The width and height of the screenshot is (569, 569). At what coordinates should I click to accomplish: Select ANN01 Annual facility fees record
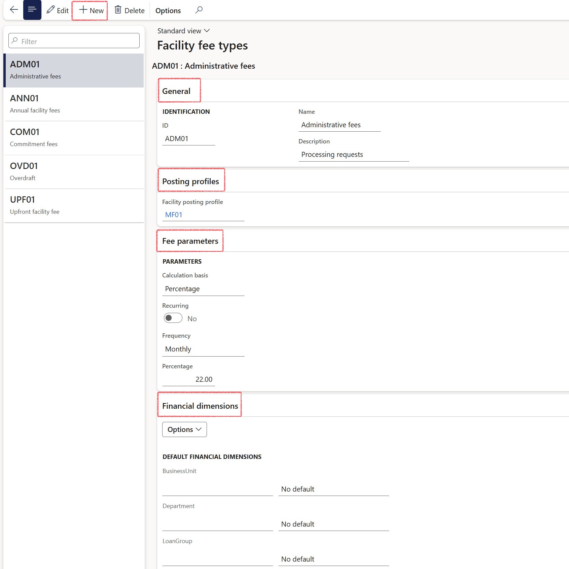point(74,104)
